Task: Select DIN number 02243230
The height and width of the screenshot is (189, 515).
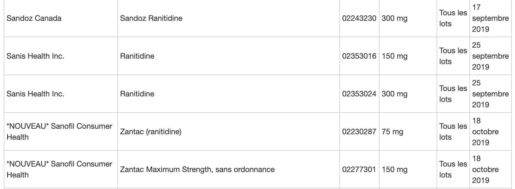Action: coord(359,18)
